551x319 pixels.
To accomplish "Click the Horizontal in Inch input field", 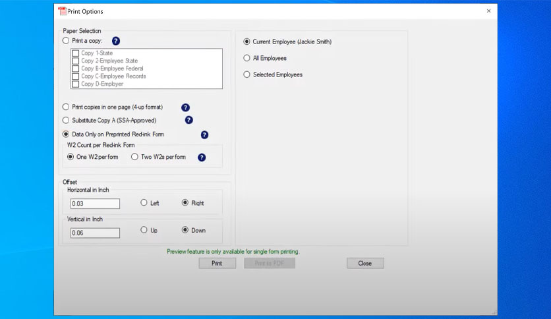I will click(95, 204).
